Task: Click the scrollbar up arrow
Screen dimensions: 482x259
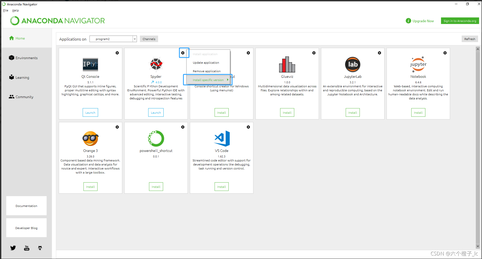Action: click(478, 49)
